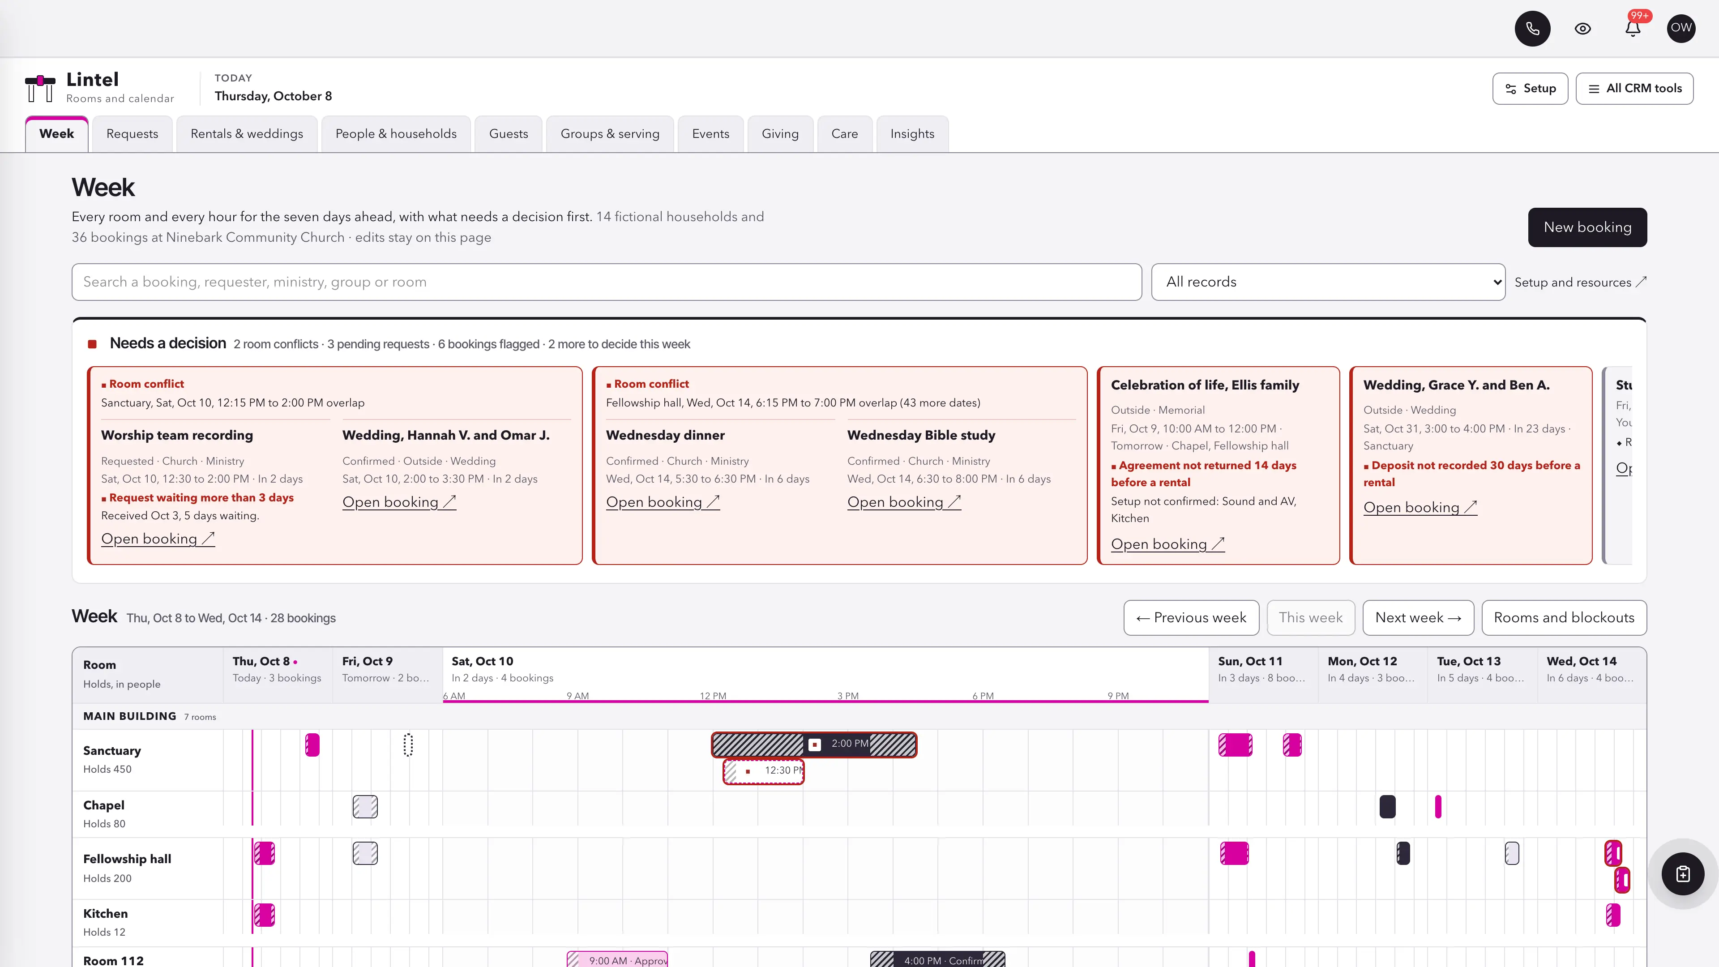Click the 4:00 PM Confirmed Room 112 block
This screenshot has width=1719, height=967.
[937, 960]
